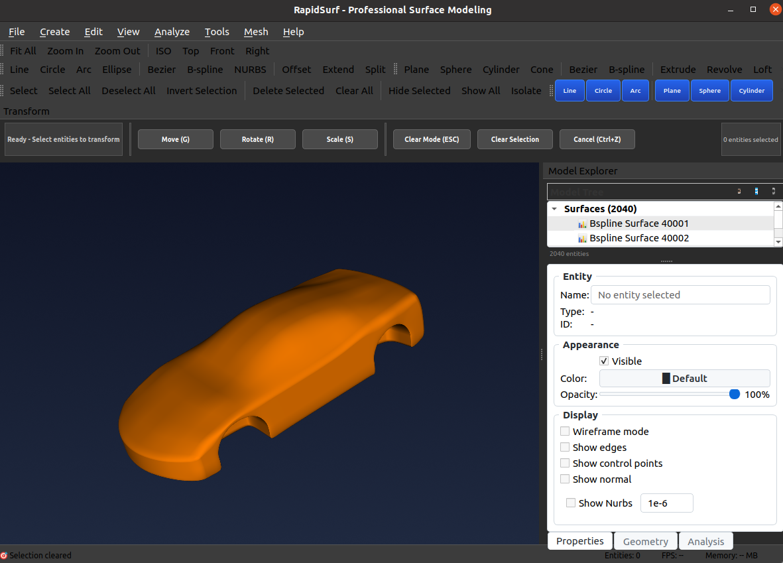Toggle Wireframe mode display
Screen dimensions: 783x563
pyautogui.click(x=564, y=431)
